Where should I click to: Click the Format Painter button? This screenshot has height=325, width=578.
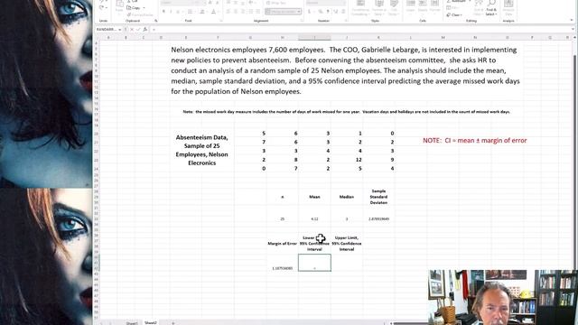(139, 14)
